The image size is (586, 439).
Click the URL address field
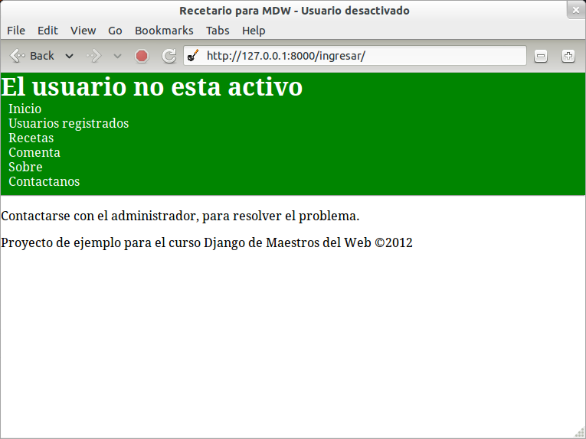[x=355, y=56]
